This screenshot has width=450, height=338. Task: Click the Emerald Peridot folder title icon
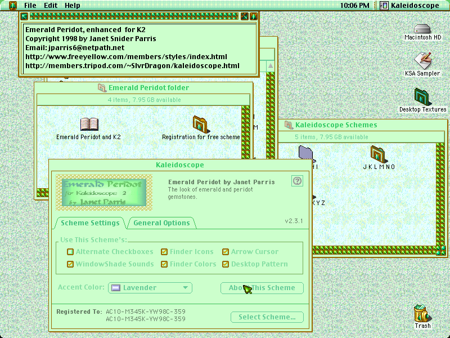click(x=102, y=88)
